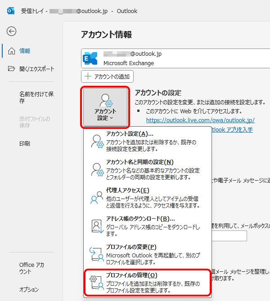Image resolution: width=270 pixels, height=301 pixels.
Task: Open the Outlook アプリを入手 link
Action: pyautogui.click(x=232, y=130)
